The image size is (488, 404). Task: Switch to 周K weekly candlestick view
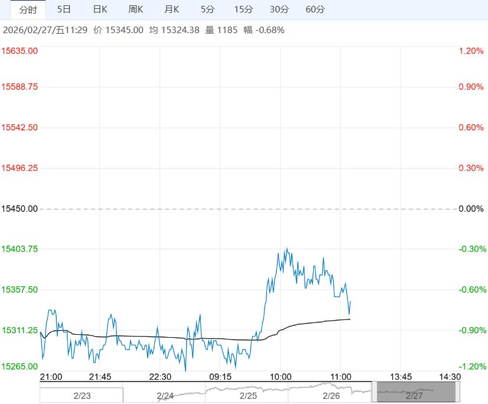click(x=136, y=9)
